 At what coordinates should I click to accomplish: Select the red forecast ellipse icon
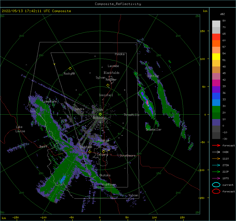[x=216, y=191]
